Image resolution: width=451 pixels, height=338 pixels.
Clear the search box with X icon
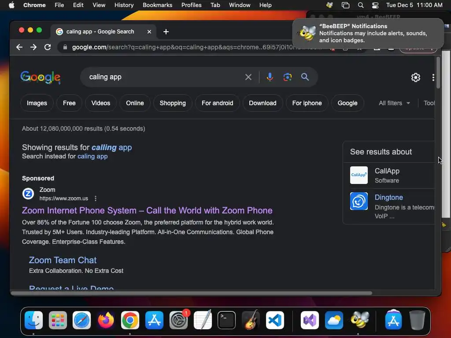tap(248, 77)
